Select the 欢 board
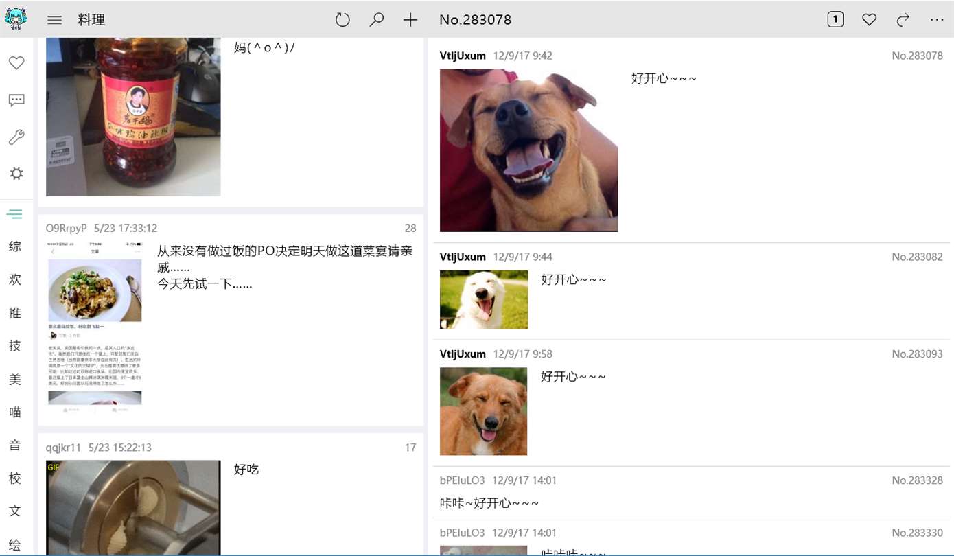Viewport: 954px width, 556px height. tap(15, 279)
